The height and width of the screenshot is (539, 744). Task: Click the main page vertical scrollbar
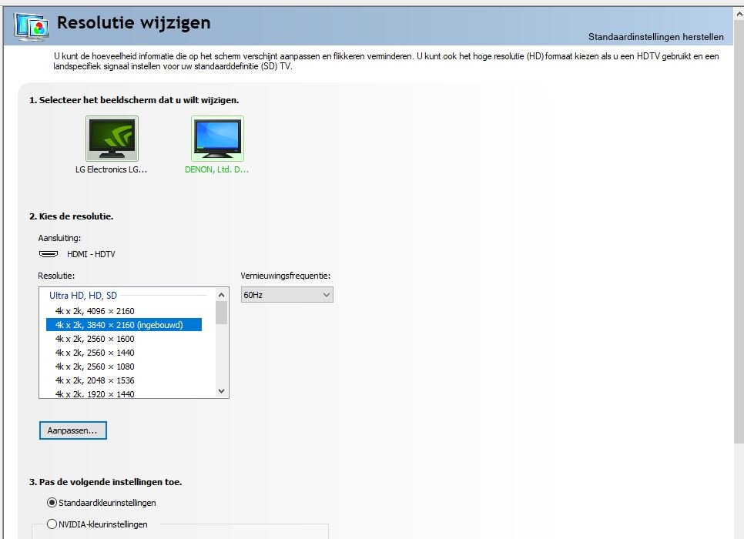(x=739, y=233)
